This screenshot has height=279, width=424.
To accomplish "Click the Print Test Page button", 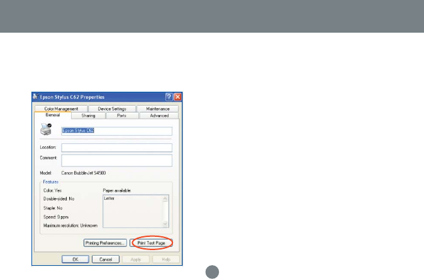I will tap(151, 243).
